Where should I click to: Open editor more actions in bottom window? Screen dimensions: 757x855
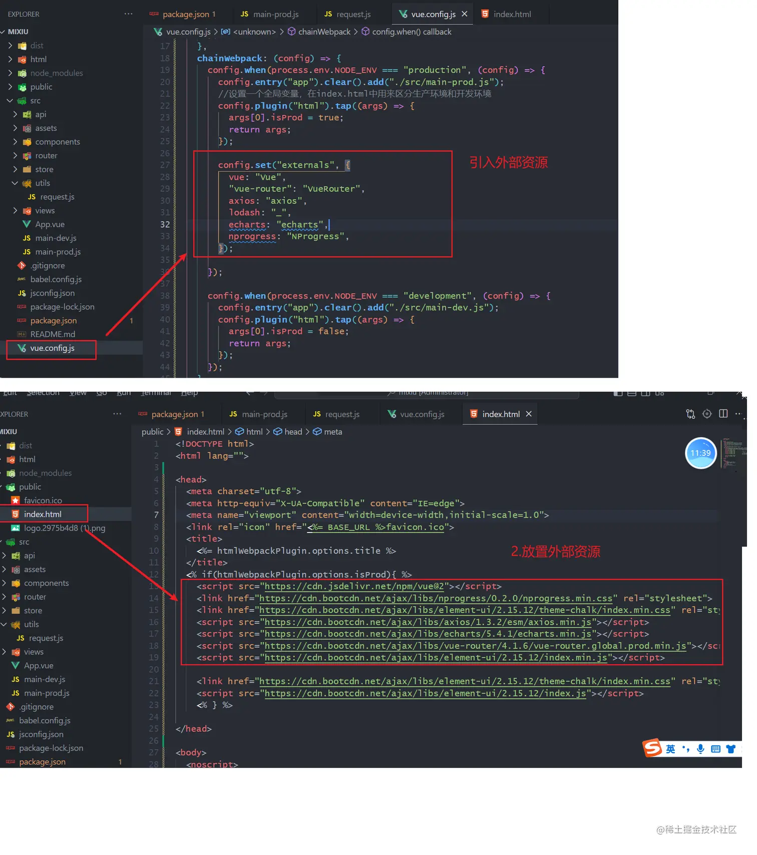point(738,414)
